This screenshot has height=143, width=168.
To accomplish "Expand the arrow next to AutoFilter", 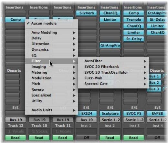I will tap(145, 61).
